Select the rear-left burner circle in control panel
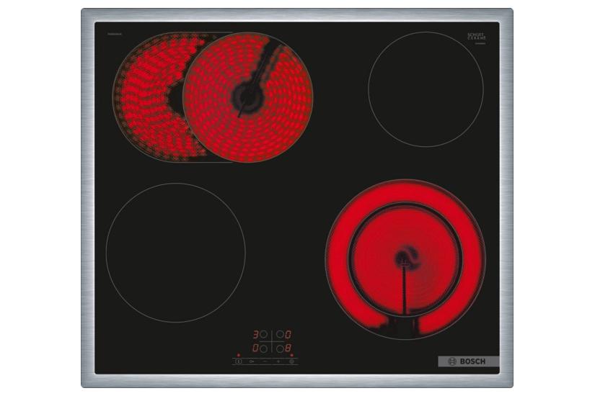This screenshot has width=595, height=396. [x=264, y=335]
